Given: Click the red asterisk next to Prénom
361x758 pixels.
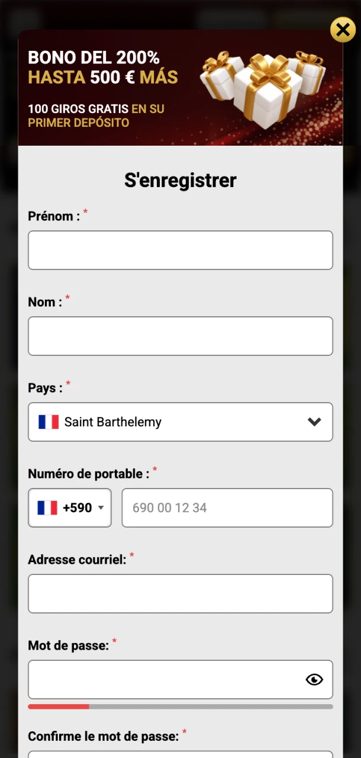Looking at the screenshot, I should click(x=85, y=212).
